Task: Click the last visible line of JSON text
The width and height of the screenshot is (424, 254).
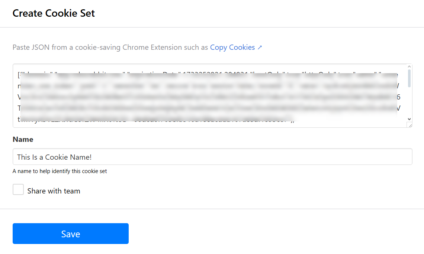Action: click(x=156, y=119)
